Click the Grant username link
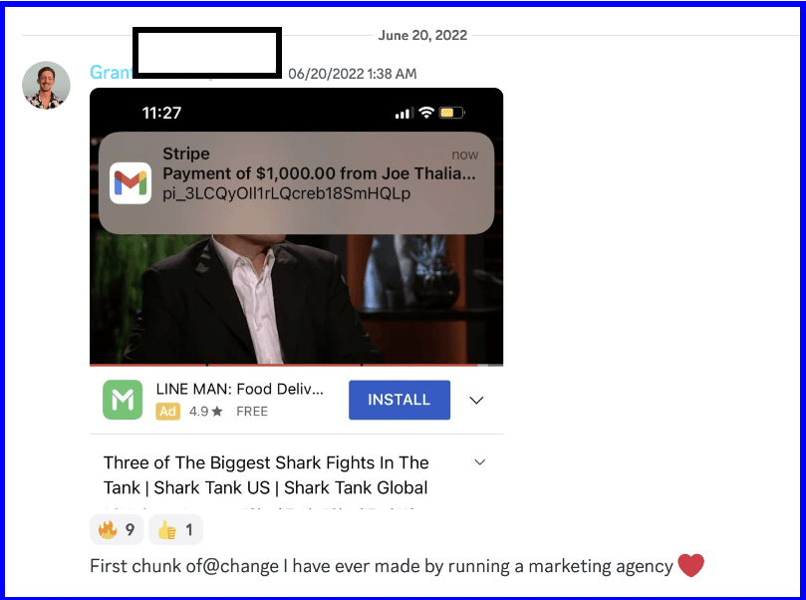The width and height of the screenshot is (806, 600). (x=111, y=73)
